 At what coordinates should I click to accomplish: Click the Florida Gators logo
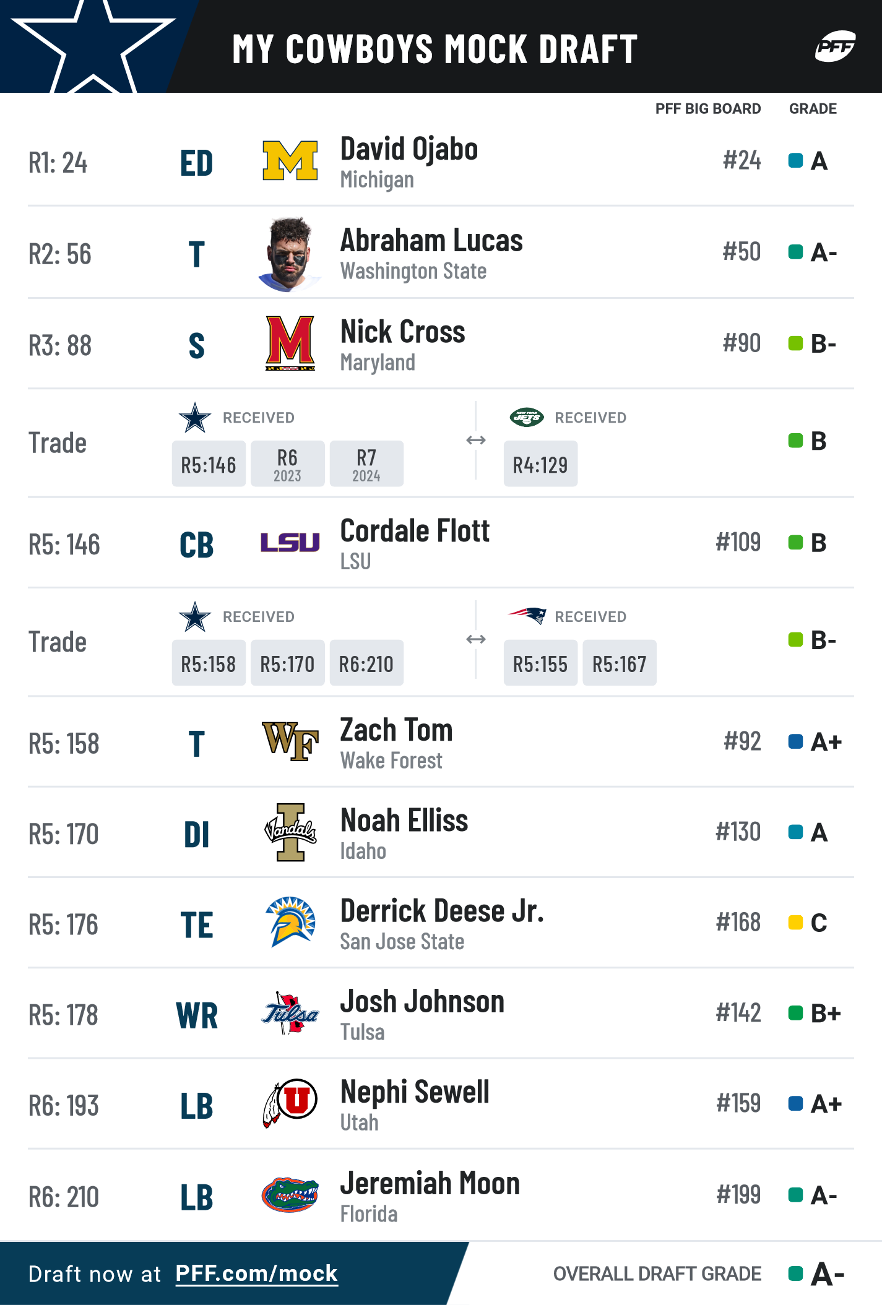[290, 1195]
